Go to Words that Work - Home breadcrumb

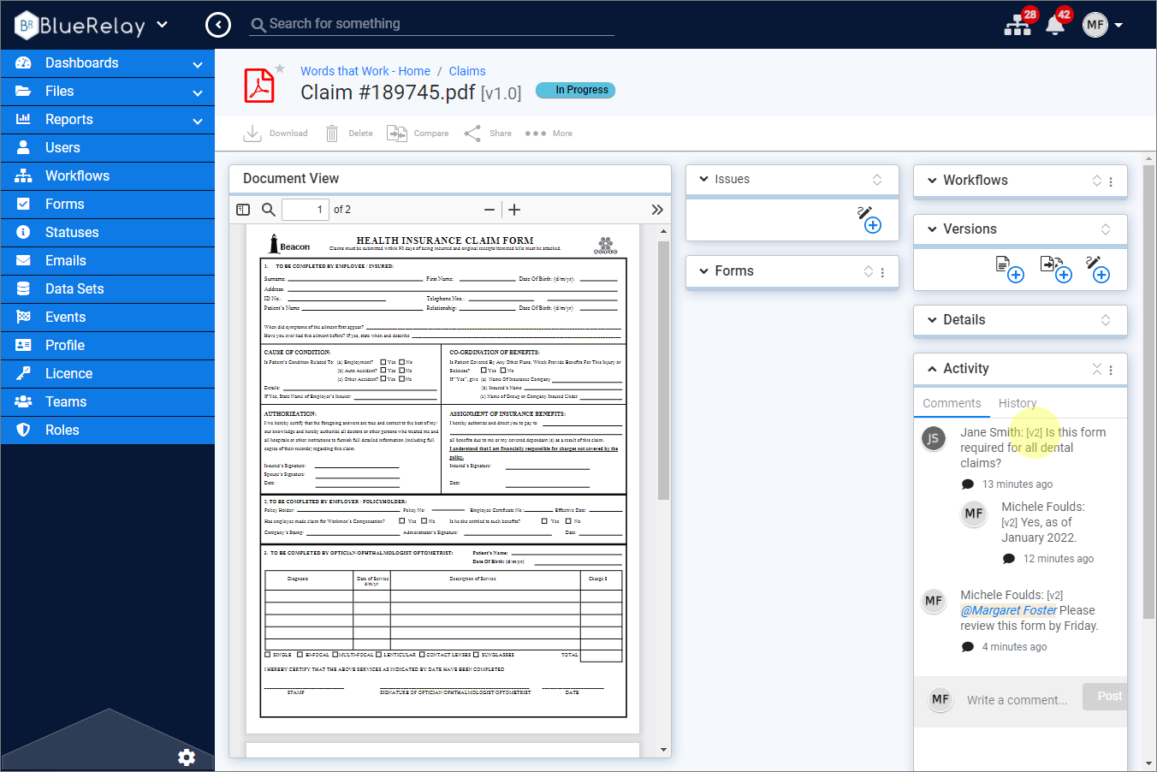tap(365, 71)
